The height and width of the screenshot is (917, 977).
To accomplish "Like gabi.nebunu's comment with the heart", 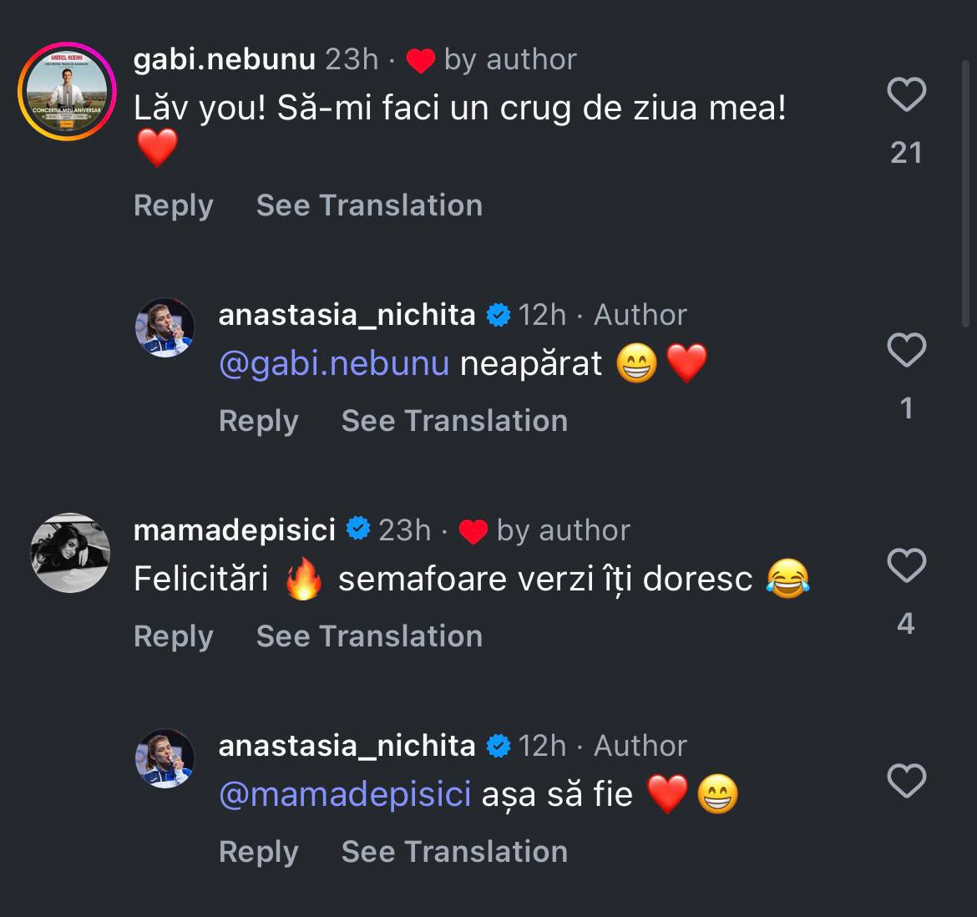I will point(906,94).
